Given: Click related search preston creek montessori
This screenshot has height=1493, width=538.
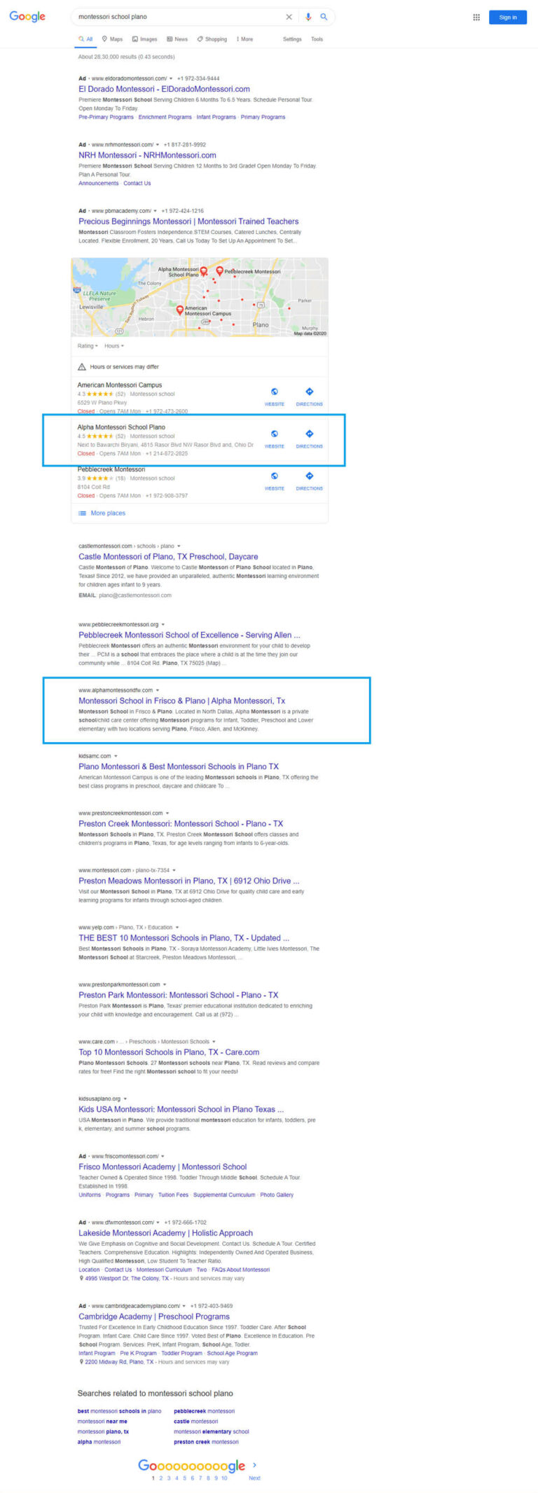Looking at the screenshot, I should click(206, 1442).
